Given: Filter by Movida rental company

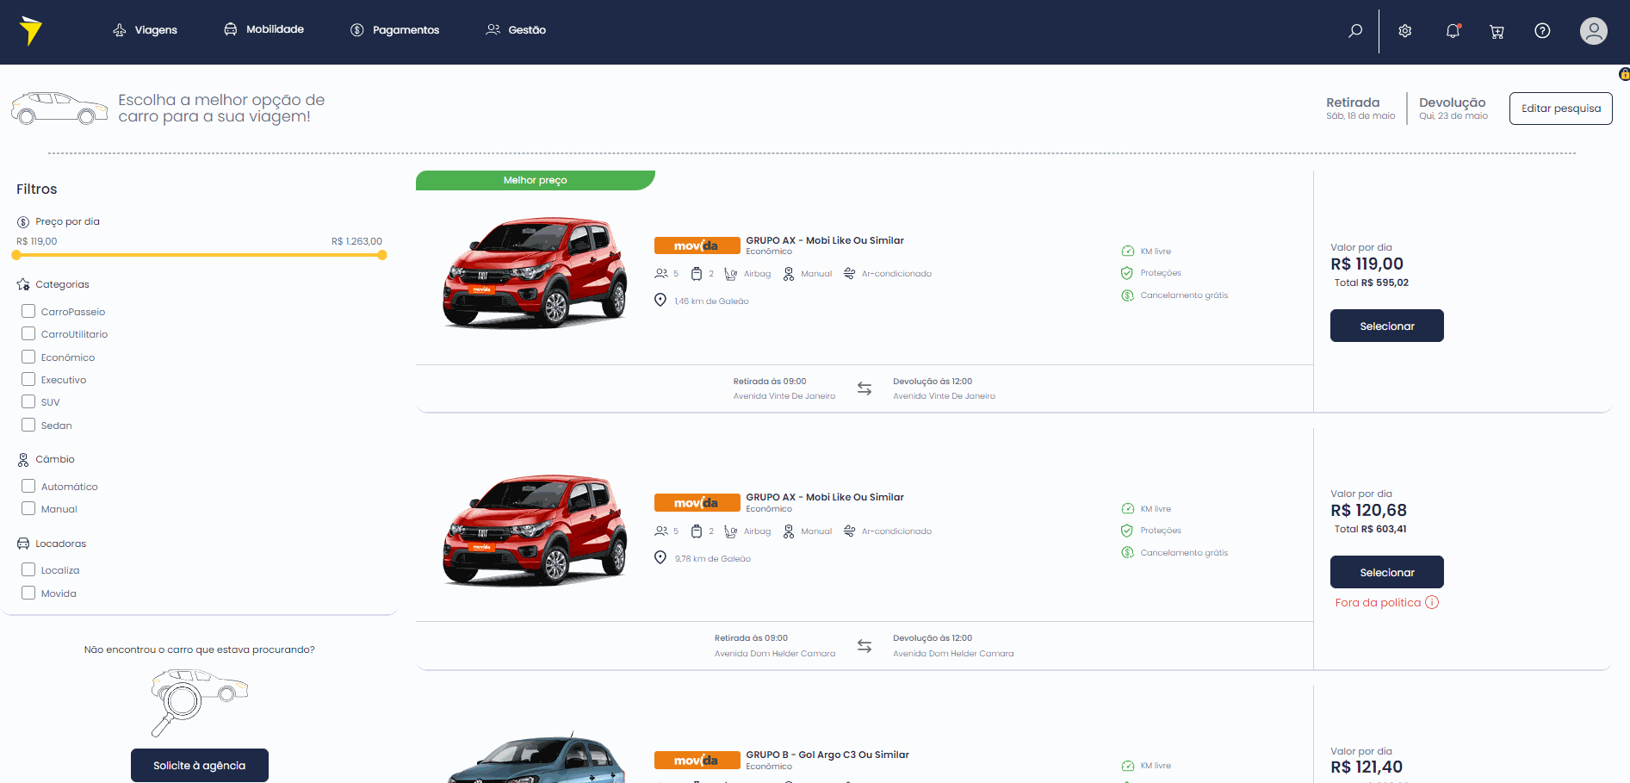Looking at the screenshot, I should pyautogui.click(x=28, y=593).
